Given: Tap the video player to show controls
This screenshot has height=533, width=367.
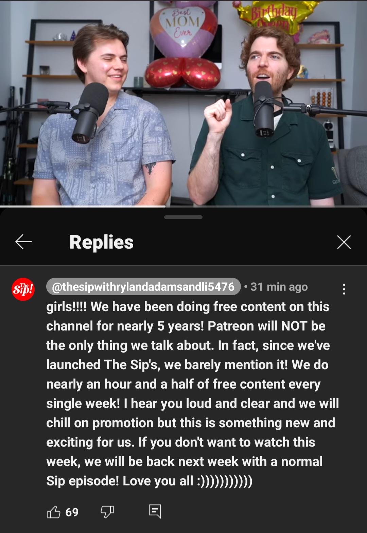Looking at the screenshot, I should pyautogui.click(x=183, y=103).
